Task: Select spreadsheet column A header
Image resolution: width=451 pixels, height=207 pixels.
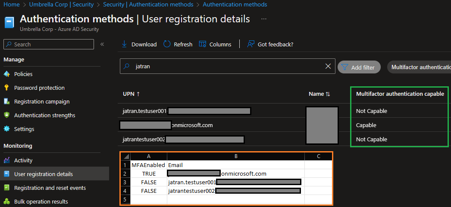Action: coord(149,156)
